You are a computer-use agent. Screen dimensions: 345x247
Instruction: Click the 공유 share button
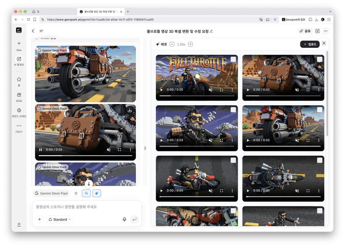[305, 31]
